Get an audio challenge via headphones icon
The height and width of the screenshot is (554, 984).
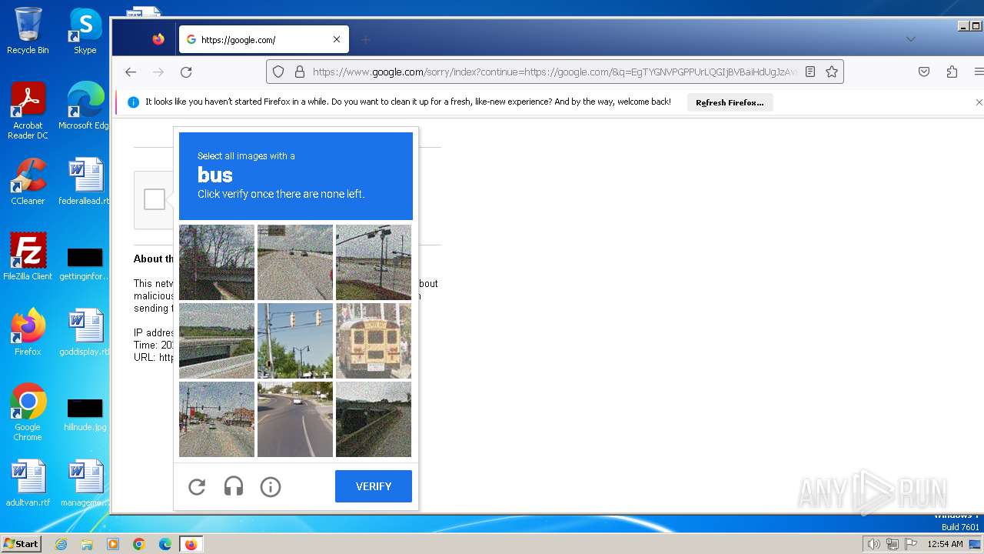click(x=234, y=486)
